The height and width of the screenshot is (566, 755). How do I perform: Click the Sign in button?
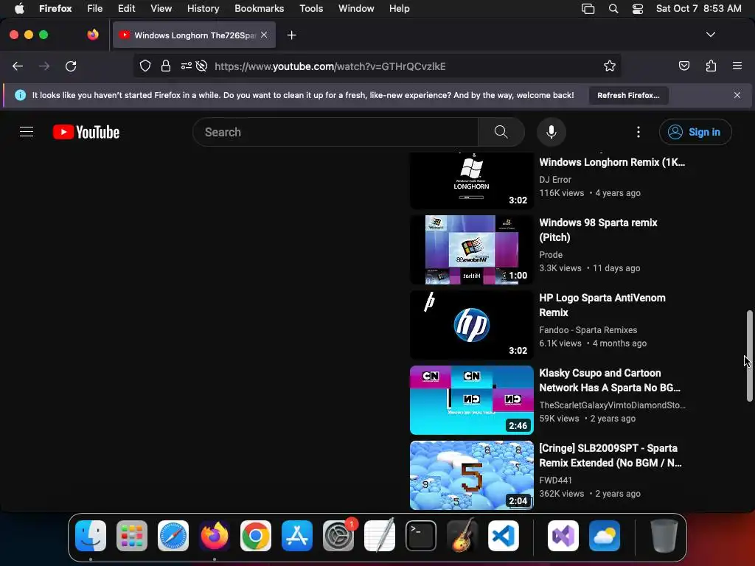point(695,132)
